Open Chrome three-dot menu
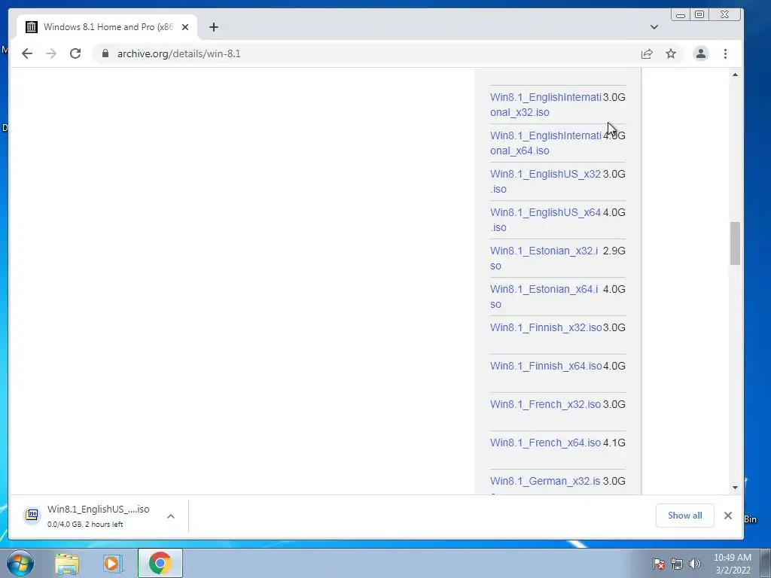Viewport: 771px width, 578px height. pyautogui.click(x=725, y=53)
